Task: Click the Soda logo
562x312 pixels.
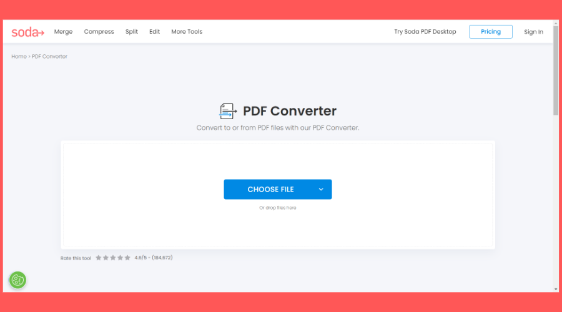Action: click(27, 32)
